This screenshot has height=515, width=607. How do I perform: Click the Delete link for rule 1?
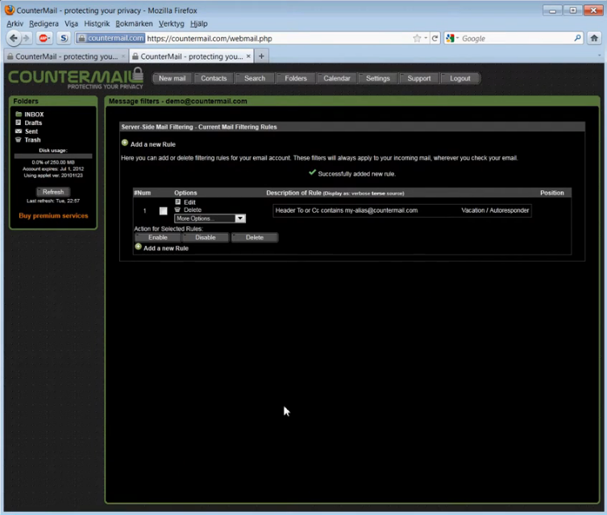pyautogui.click(x=193, y=210)
